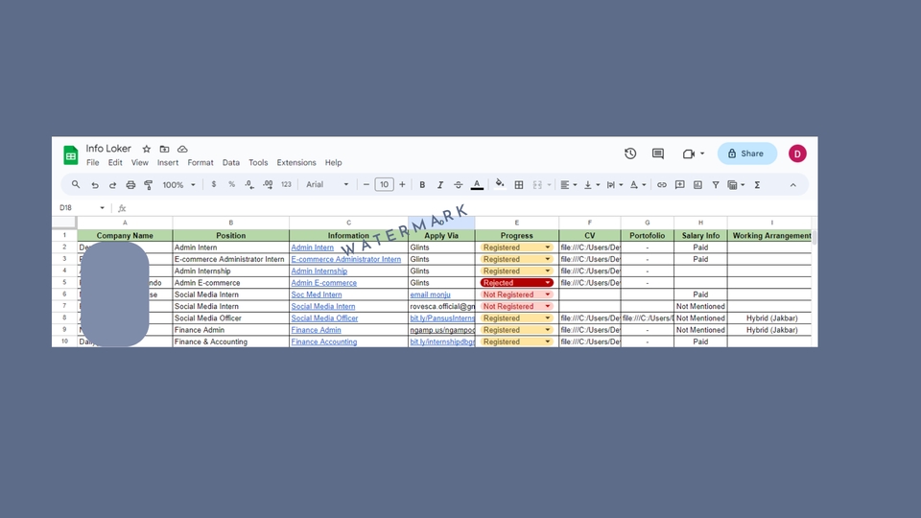This screenshot has height=518, width=921.
Task: Redo the last action
Action: point(112,185)
